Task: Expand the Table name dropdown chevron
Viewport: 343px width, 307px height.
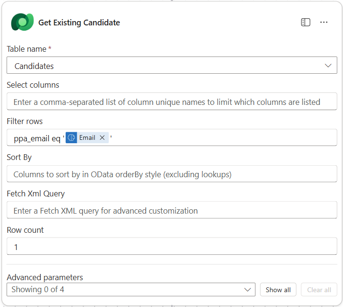Action: click(328, 66)
